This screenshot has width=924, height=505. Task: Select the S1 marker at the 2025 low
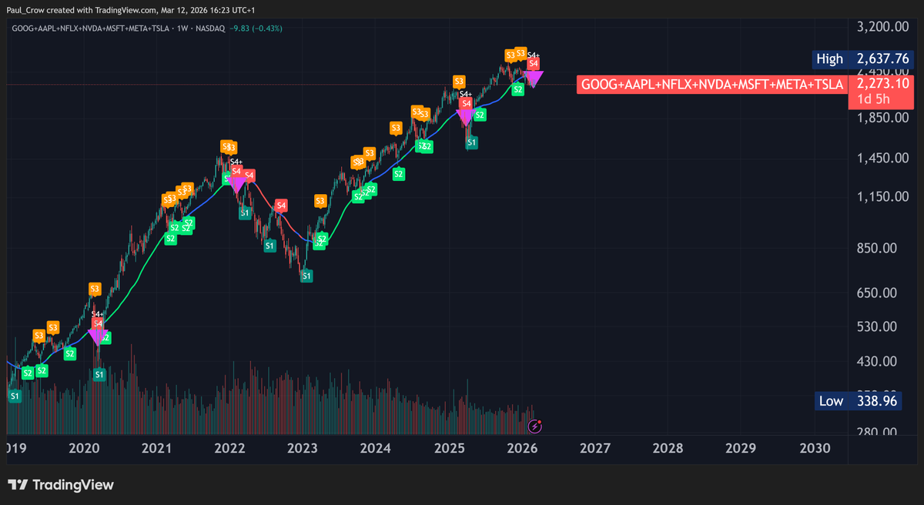click(471, 142)
